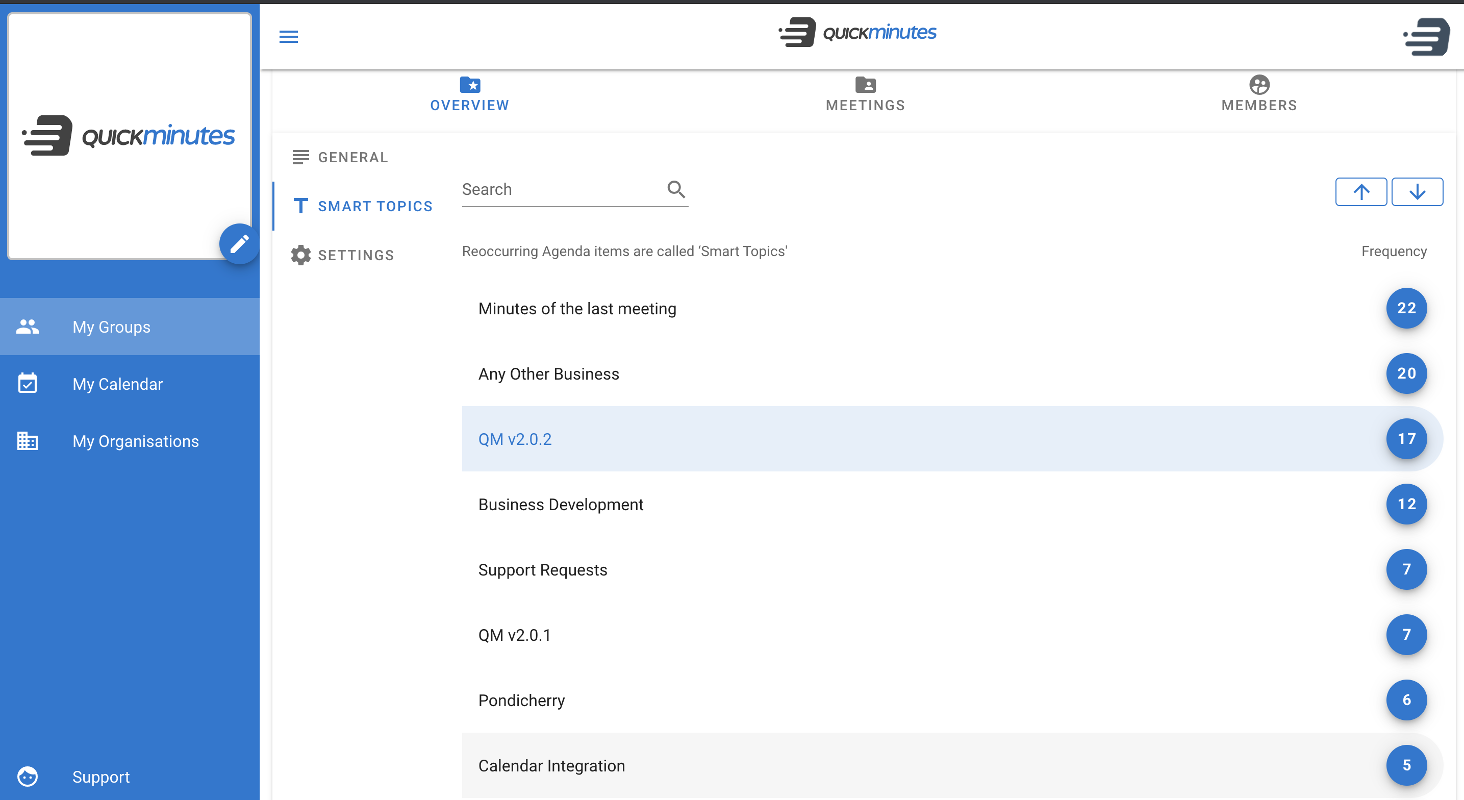
Task: Open My Organisations in the sidebar
Action: pos(130,441)
